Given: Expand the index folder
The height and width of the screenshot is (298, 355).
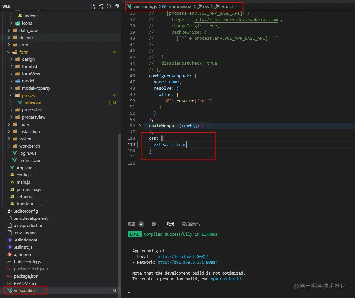Looking at the screenshot, I should click(x=24, y=125).
